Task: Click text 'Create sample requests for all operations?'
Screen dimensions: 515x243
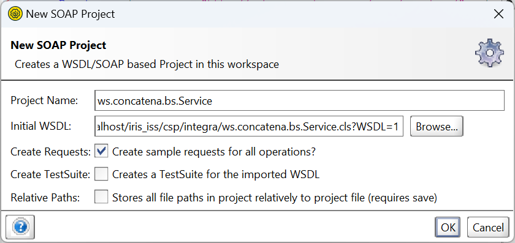Action: [214, 152]
